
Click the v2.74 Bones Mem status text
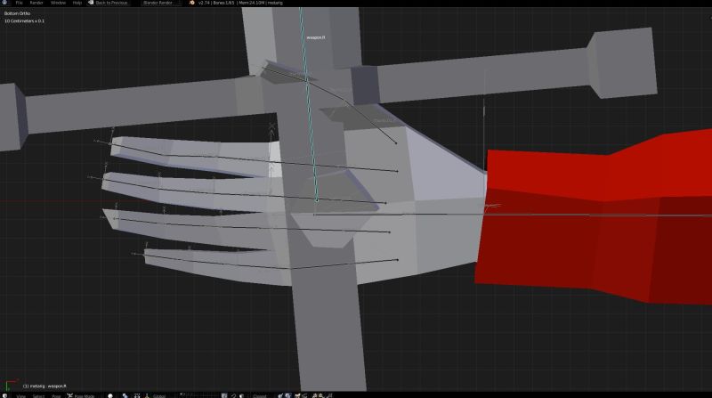click(240, 3)
